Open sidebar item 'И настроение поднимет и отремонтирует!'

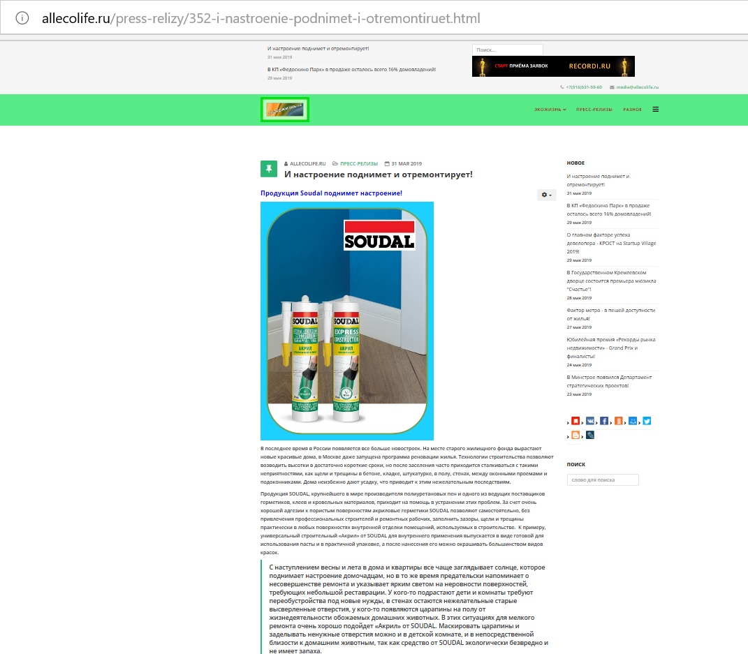(x=598, y=180)
